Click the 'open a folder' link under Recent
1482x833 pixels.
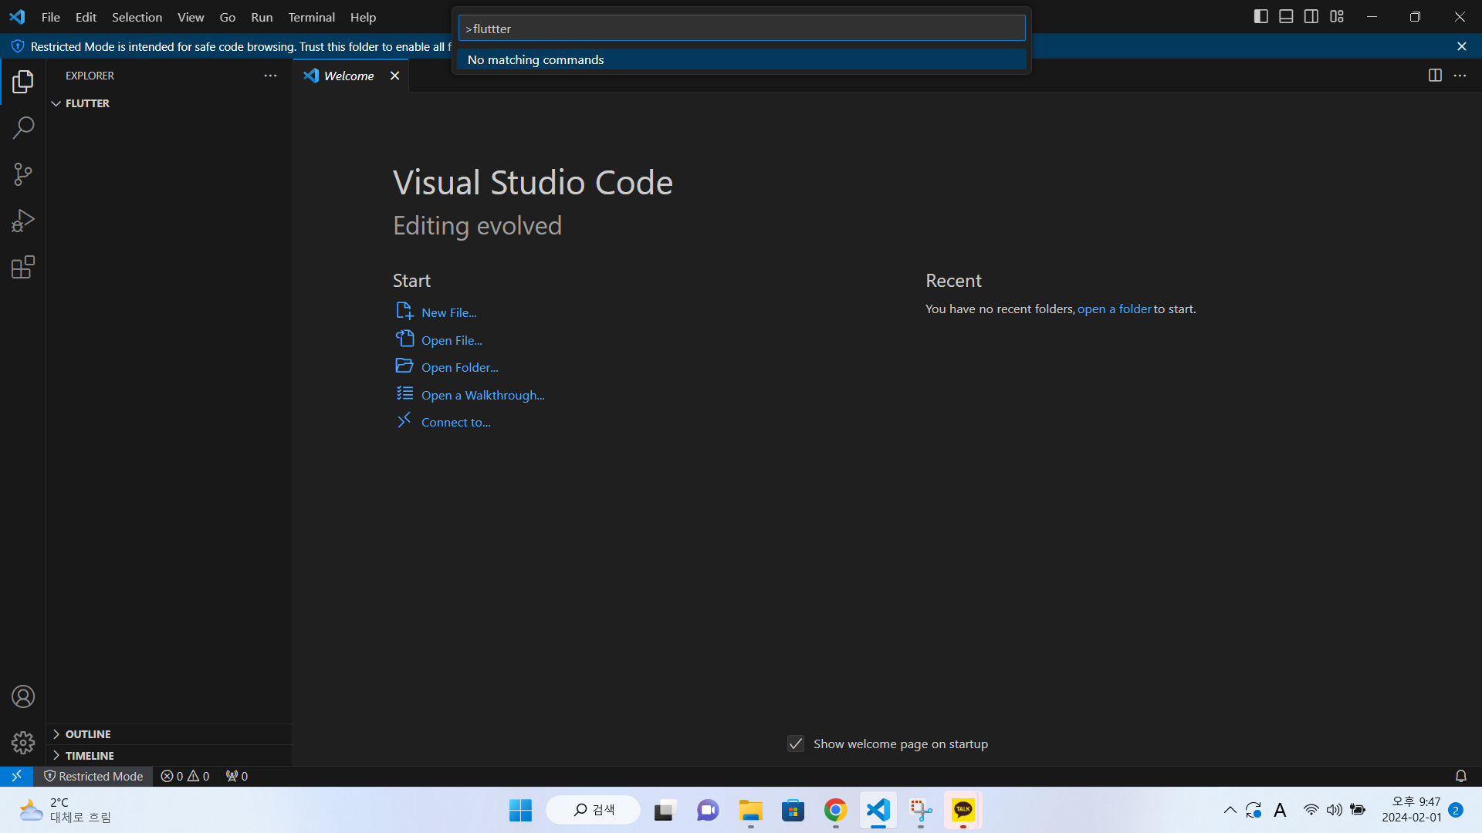tap(1114, 309)
